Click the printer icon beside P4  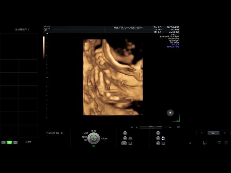(x=163, y=138)
